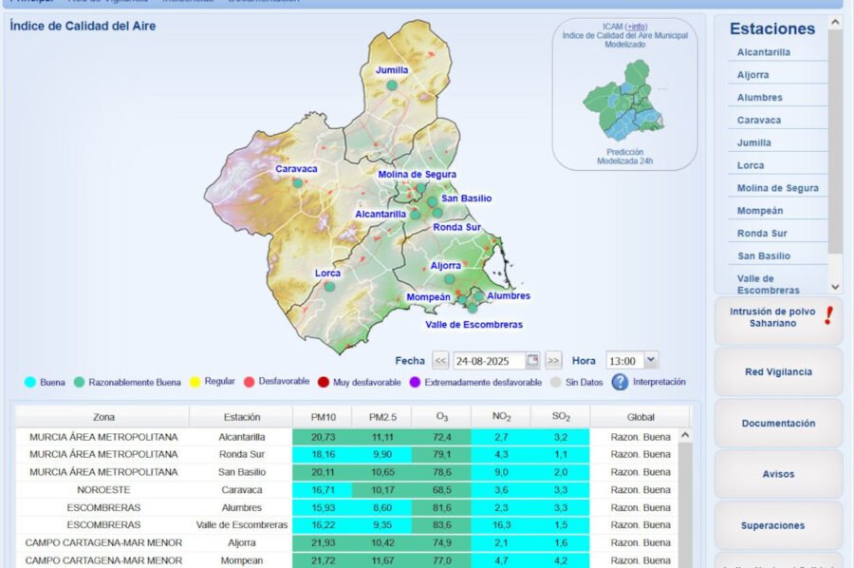
Task: Click the Caravaca station marker on map
Action: click(297, 183)
